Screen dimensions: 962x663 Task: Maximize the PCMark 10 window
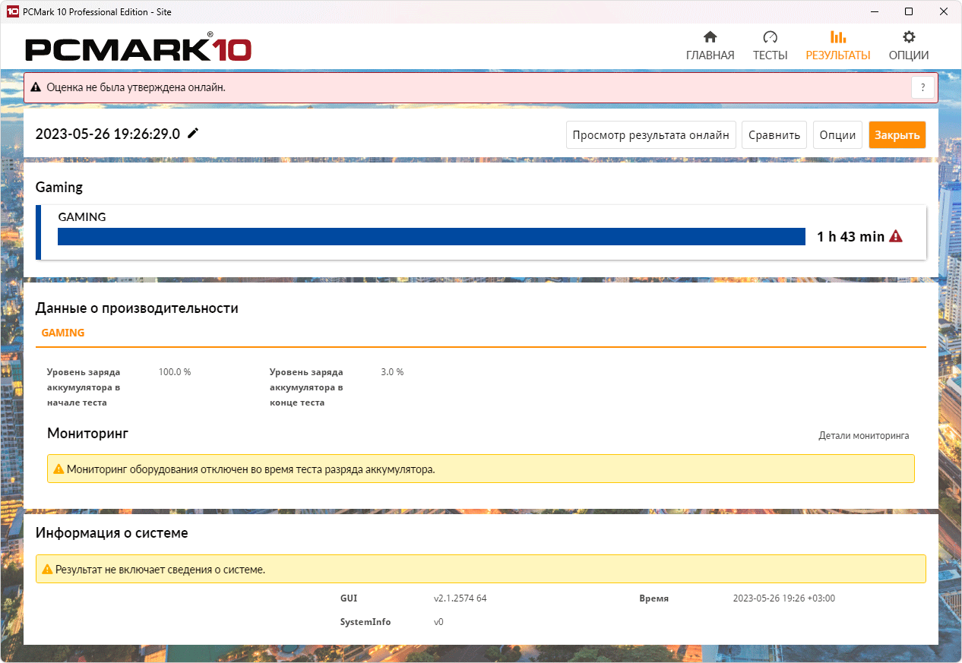[x=908, y=11]
